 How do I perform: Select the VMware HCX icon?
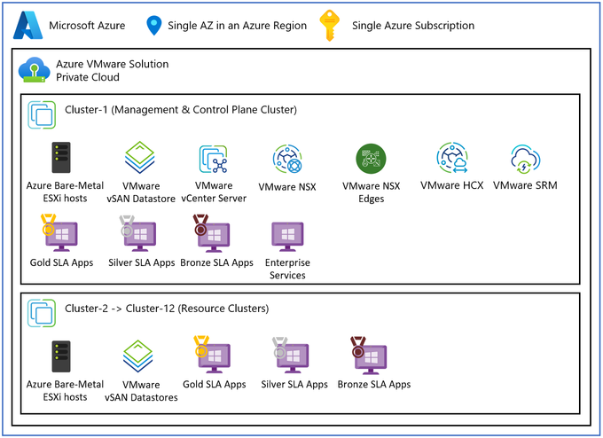click(452, 158)
